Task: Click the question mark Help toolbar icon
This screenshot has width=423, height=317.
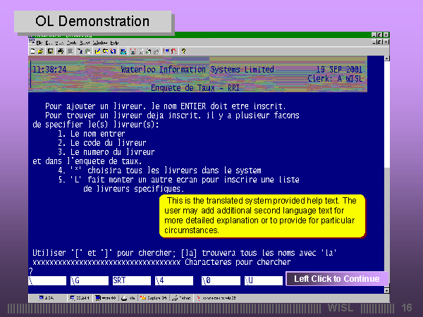Action: tap(183, 51)
